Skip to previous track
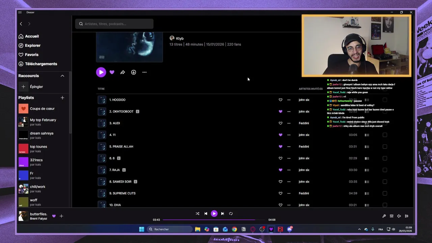432x243 pixels. [206, 214]
